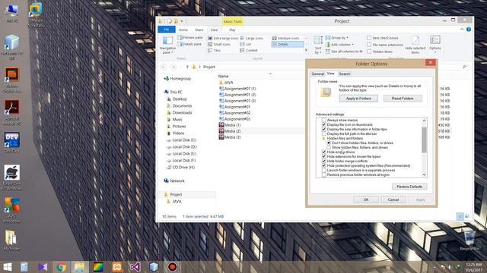Switch to the Home ribbon tab
Viewport: 487px width, 273px height.
(x=183, y=30)
